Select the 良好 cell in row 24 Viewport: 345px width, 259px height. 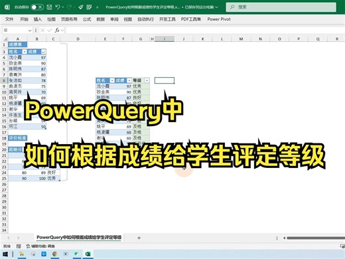tap(53, 173)
